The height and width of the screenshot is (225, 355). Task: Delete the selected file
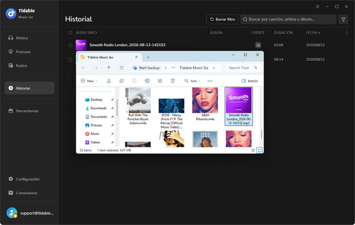pyautogui.click(x=173, y=81)
